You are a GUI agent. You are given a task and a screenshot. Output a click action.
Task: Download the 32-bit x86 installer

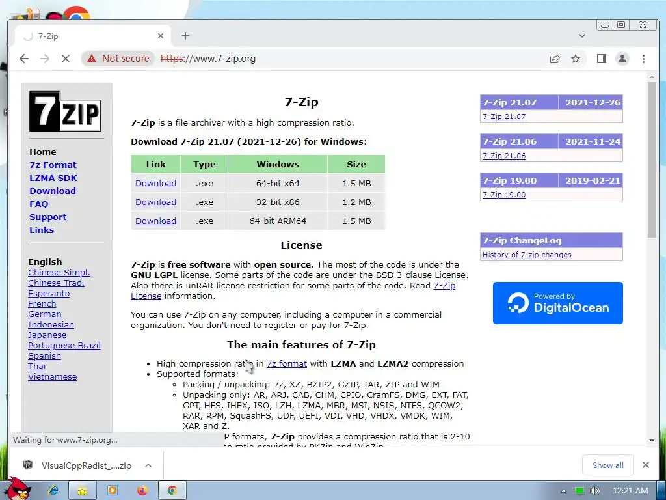tap(155, 202)
